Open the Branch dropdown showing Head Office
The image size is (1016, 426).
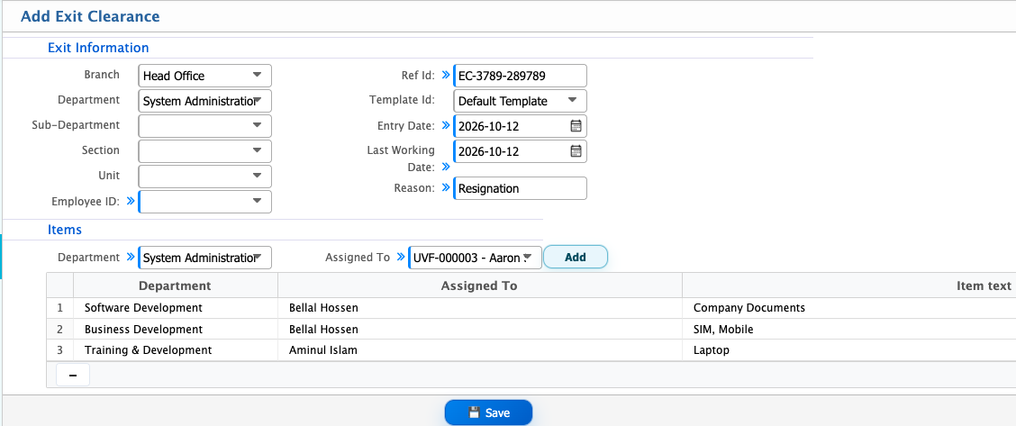pos(204,76)
